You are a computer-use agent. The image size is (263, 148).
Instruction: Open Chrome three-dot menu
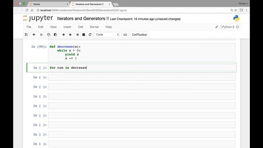[x=247, y=10]
